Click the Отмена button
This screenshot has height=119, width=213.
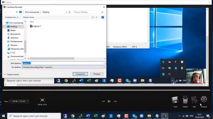coord(97,74)
